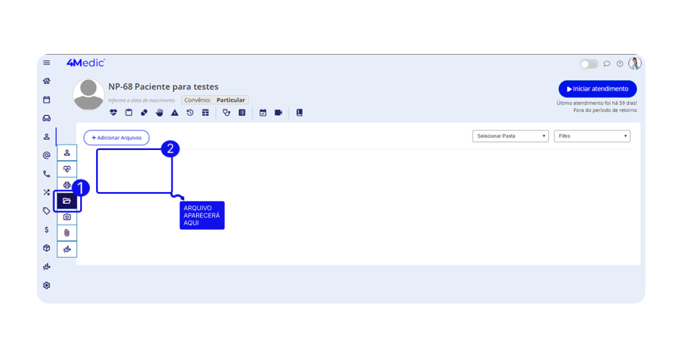Open the Filtro dropdown

[x=592, y=136]
